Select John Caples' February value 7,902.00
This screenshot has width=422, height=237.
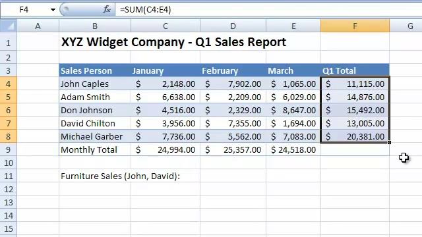coord(233,84)
